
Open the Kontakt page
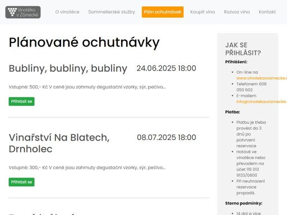coord(267,12)
